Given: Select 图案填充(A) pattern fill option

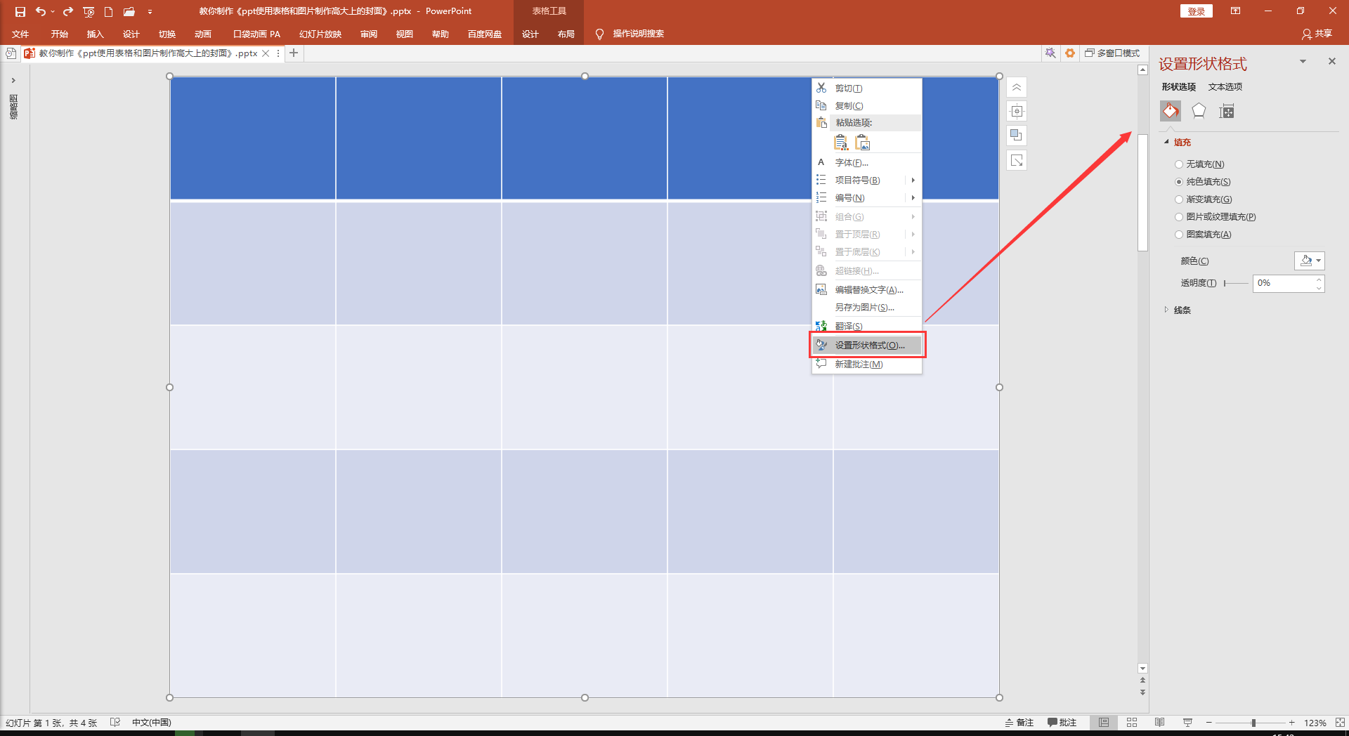Looking at the screenshot, I should 1179,235.
